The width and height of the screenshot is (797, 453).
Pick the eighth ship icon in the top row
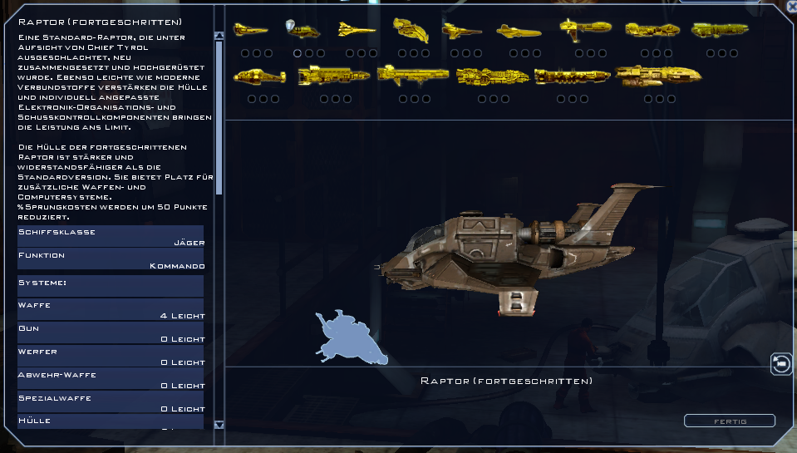tap(652, 30)
